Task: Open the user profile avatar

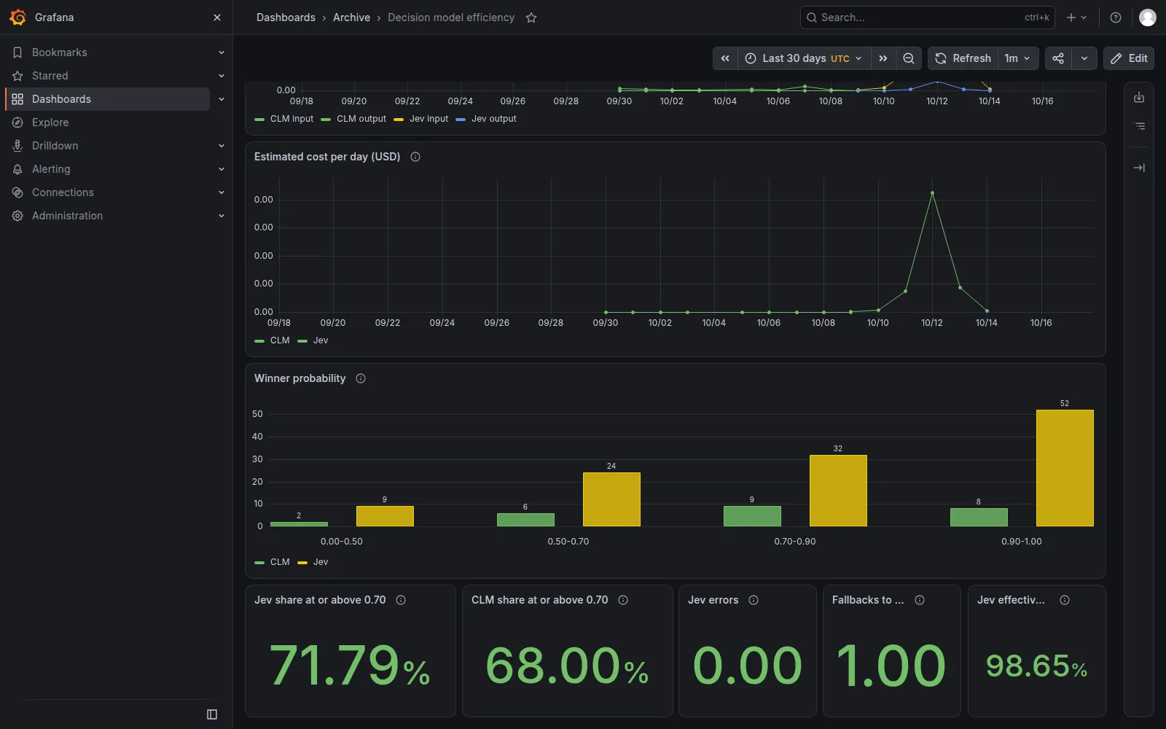Action: (1148, 17)
